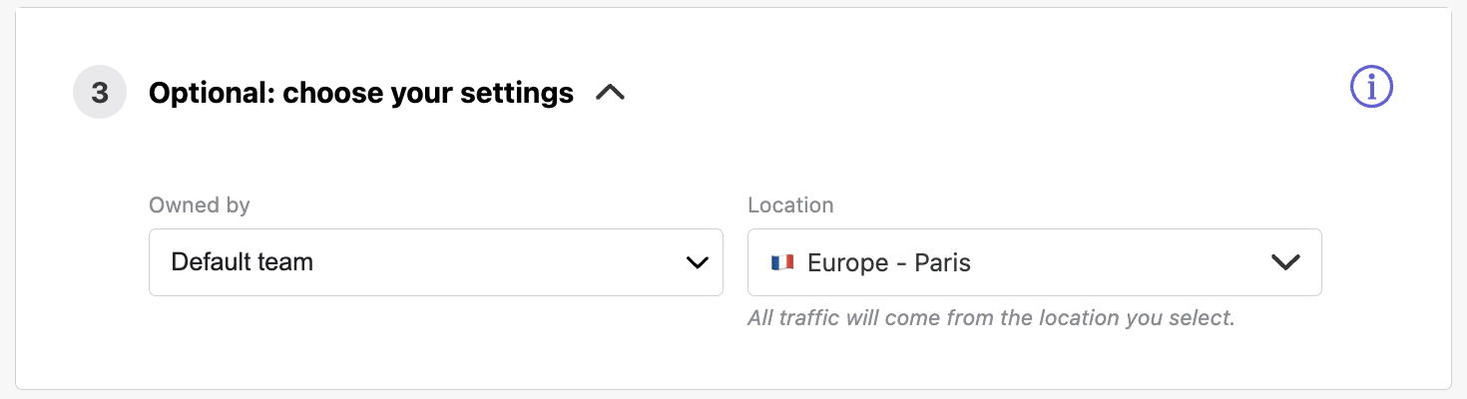
Task: Click the step 3 number badge
Action: [100, 93]
